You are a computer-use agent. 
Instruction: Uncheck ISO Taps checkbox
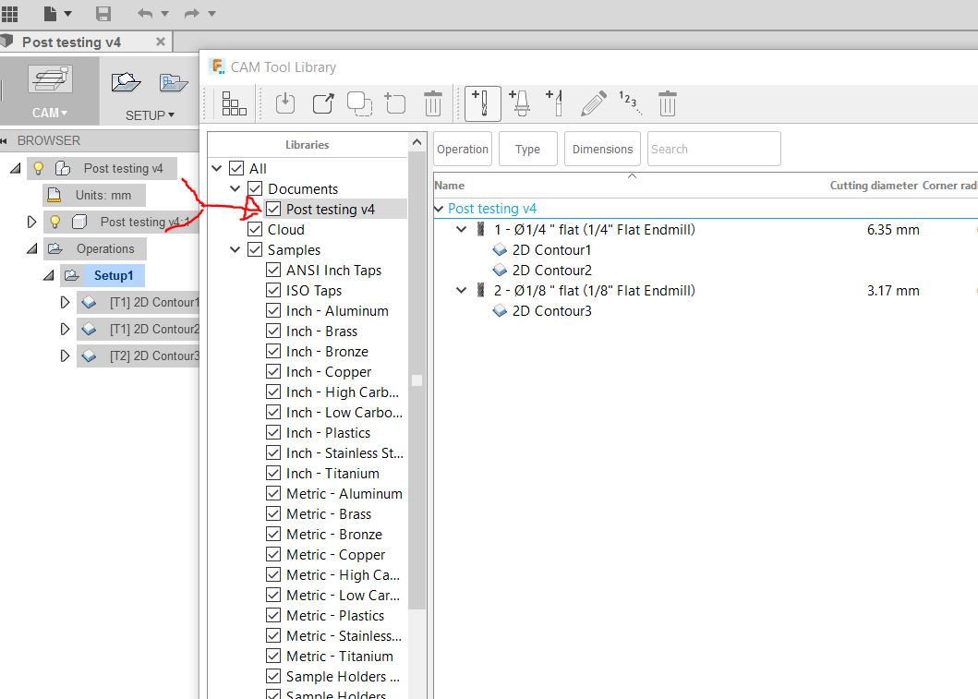[273, 291]
